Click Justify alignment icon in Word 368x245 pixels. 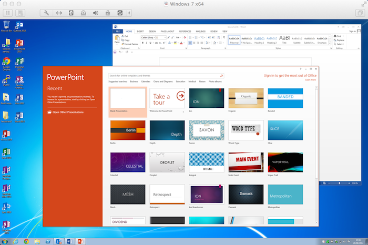202,43
